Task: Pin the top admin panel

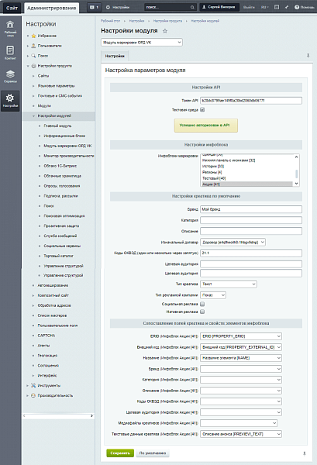Action: 287,7
